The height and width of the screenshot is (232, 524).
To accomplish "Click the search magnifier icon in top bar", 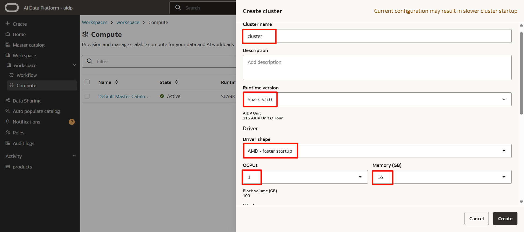I will coord(178,7).
